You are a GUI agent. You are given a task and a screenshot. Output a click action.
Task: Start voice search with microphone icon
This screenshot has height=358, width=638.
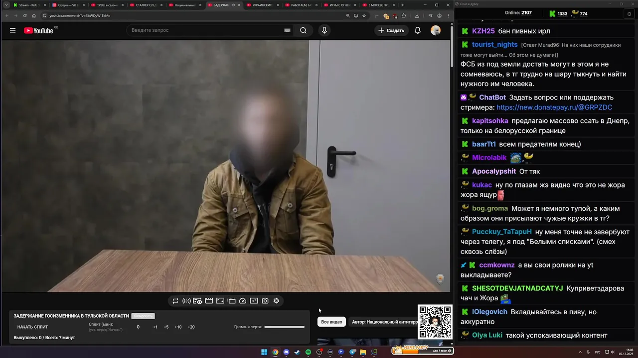(x=324, y=30)
